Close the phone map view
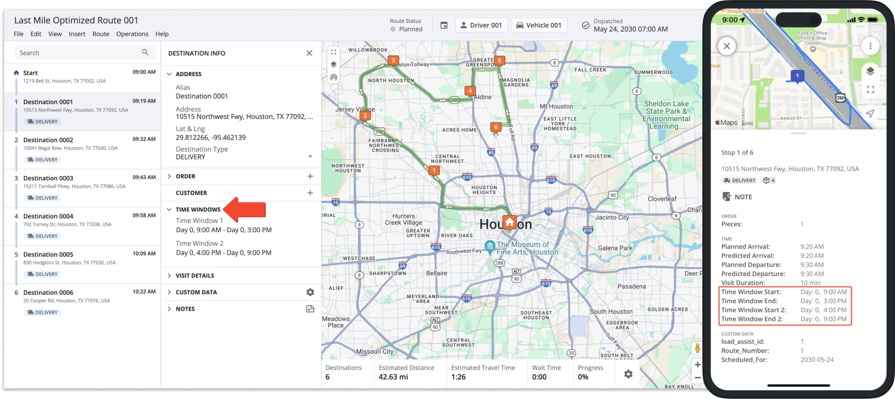 click(726, 46)
